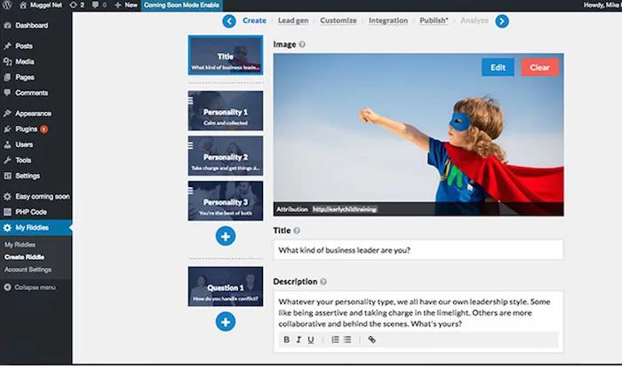
Task: Switch to the Lead gen tab
Action: [292, 20]
